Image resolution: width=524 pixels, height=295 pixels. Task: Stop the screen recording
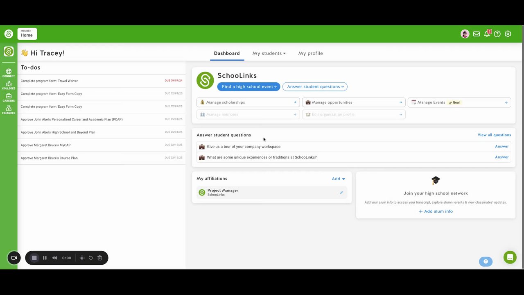[x=34, y=258]
